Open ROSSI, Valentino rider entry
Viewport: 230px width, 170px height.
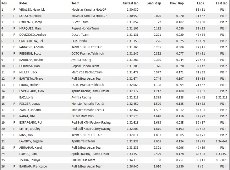click(x=31, y=16)
